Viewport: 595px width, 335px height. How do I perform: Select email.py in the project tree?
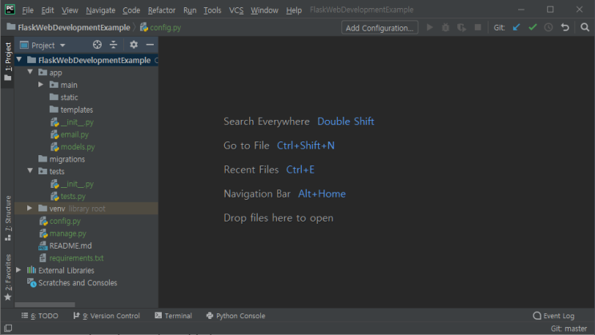tap(74, 134)
